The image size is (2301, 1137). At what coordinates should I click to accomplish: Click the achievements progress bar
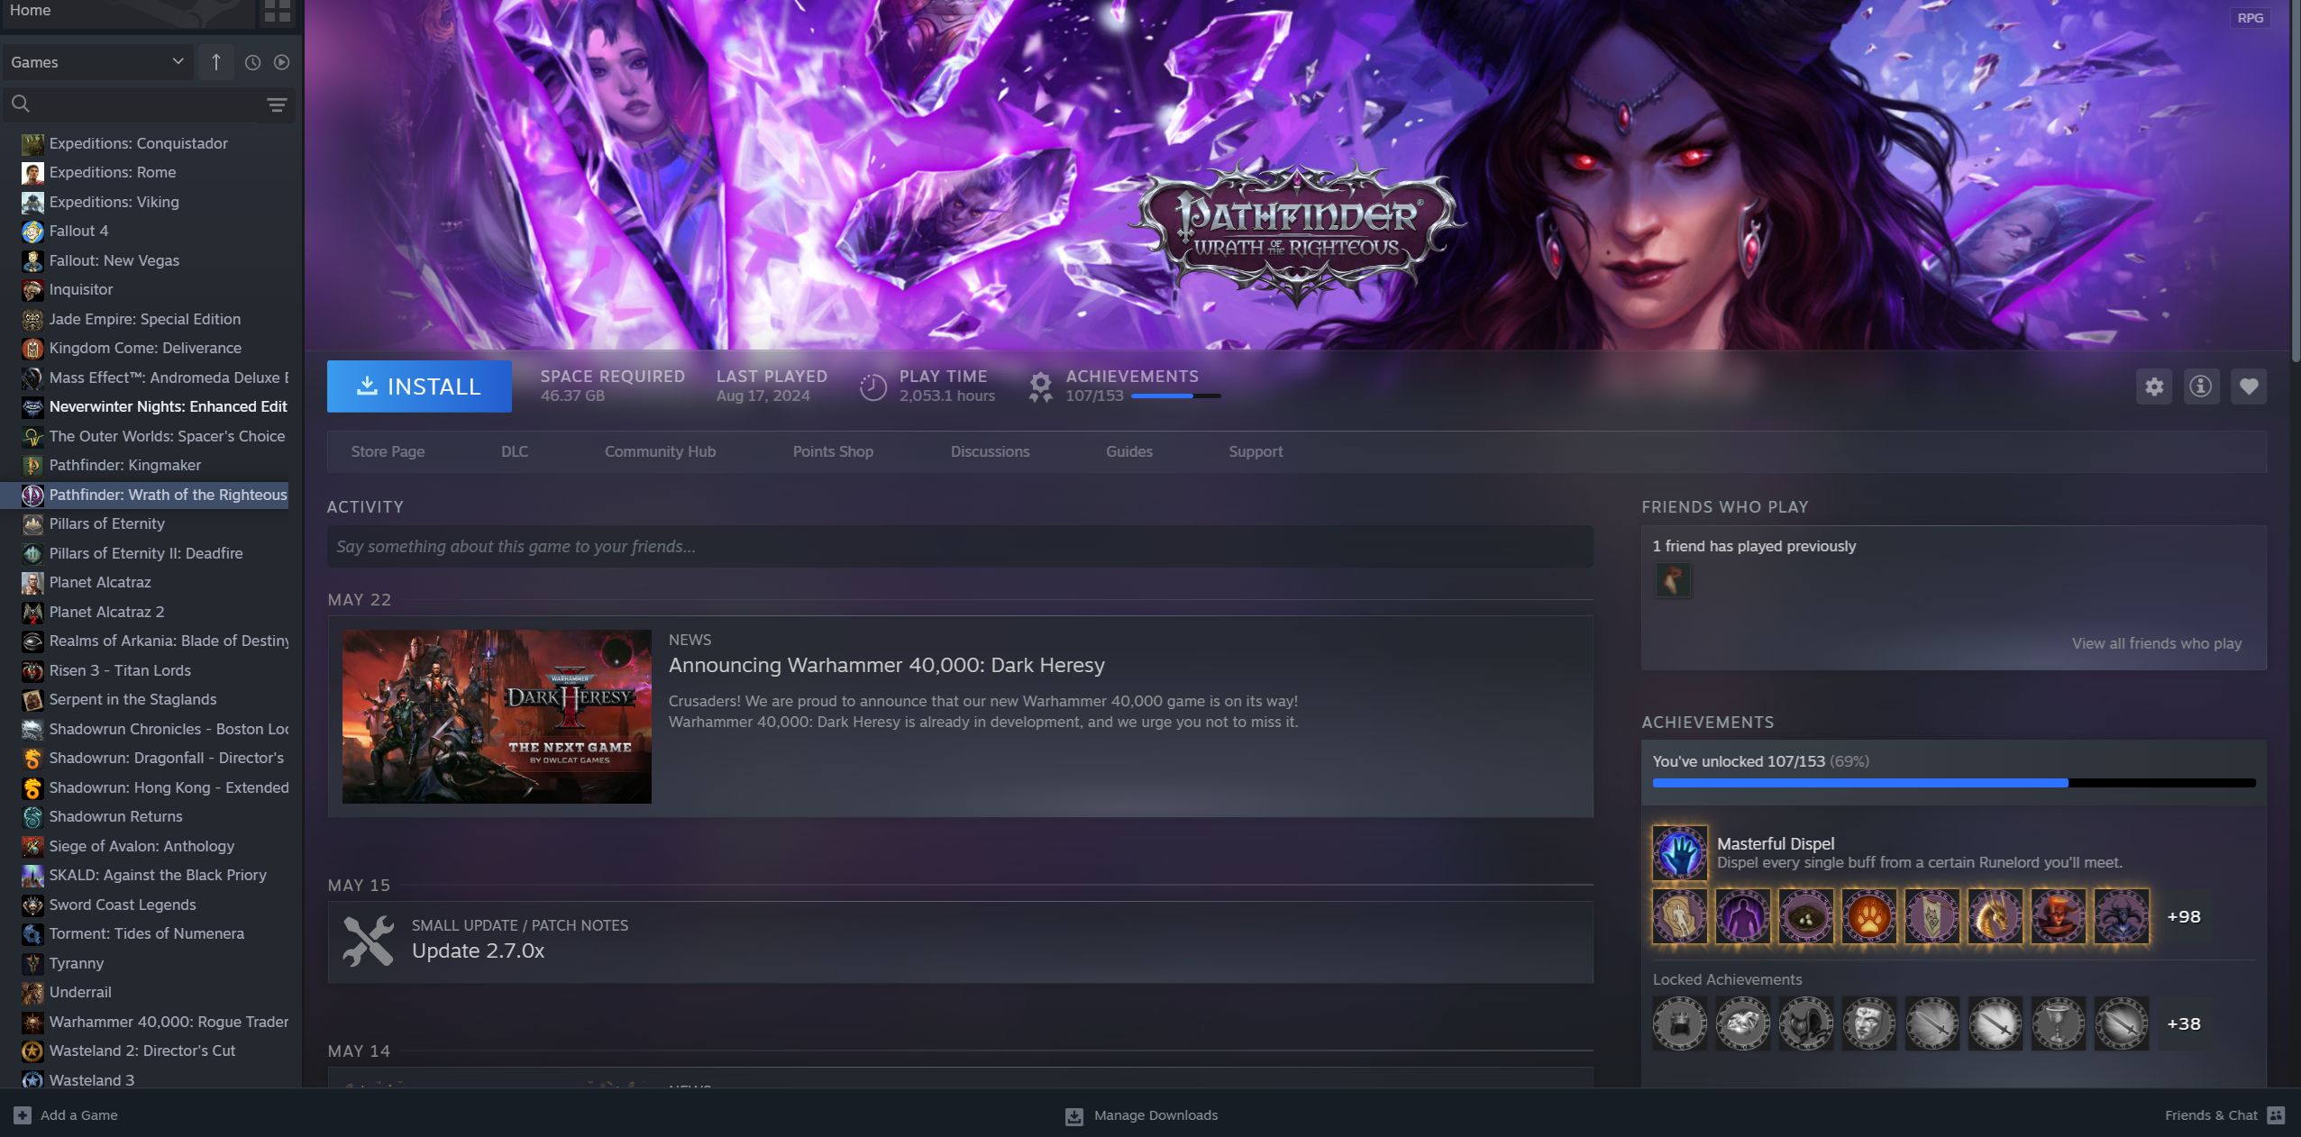[1953, 783]
